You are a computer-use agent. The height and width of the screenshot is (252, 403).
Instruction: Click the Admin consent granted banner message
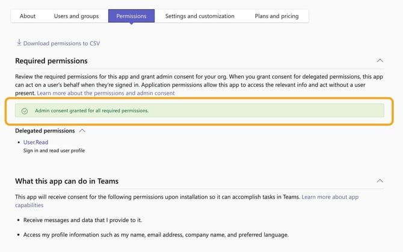(91, 111)
